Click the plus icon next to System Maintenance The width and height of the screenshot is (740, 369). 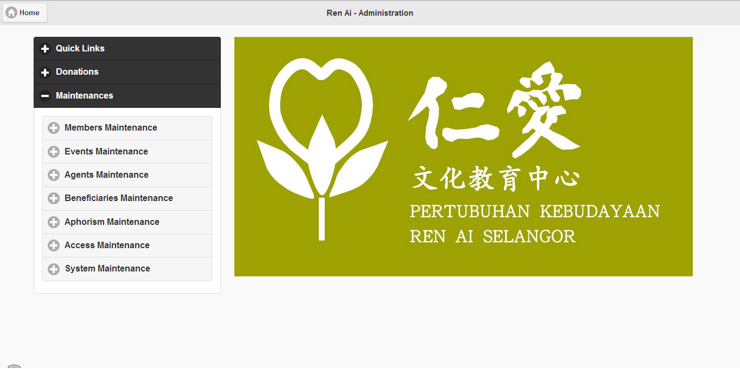click(x=54, y=269)
